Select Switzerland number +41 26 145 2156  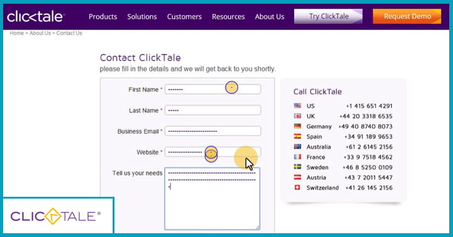coord(369,188)
